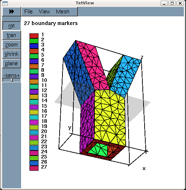Click the green swatch for marker 5
The height and width of the screenshot is (190, 186).
pos(34,56)
